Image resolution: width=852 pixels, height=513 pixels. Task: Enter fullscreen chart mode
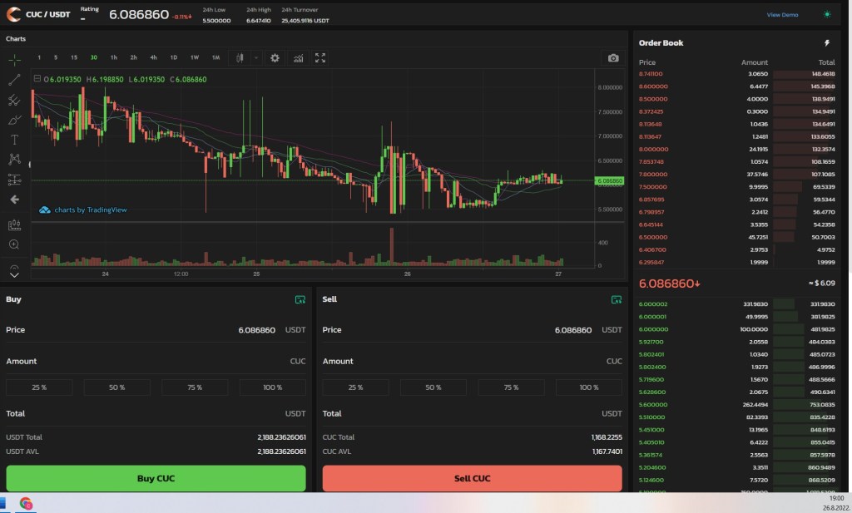tap(320, 58)
